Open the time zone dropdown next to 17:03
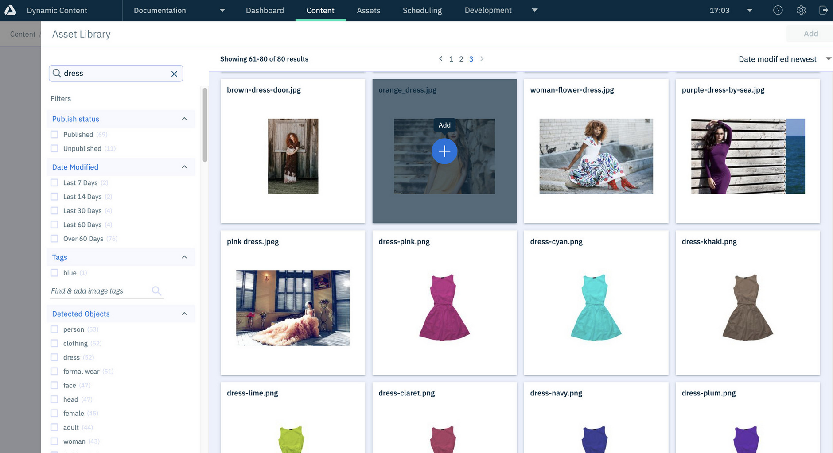833x453 pixels. (750, 10)
